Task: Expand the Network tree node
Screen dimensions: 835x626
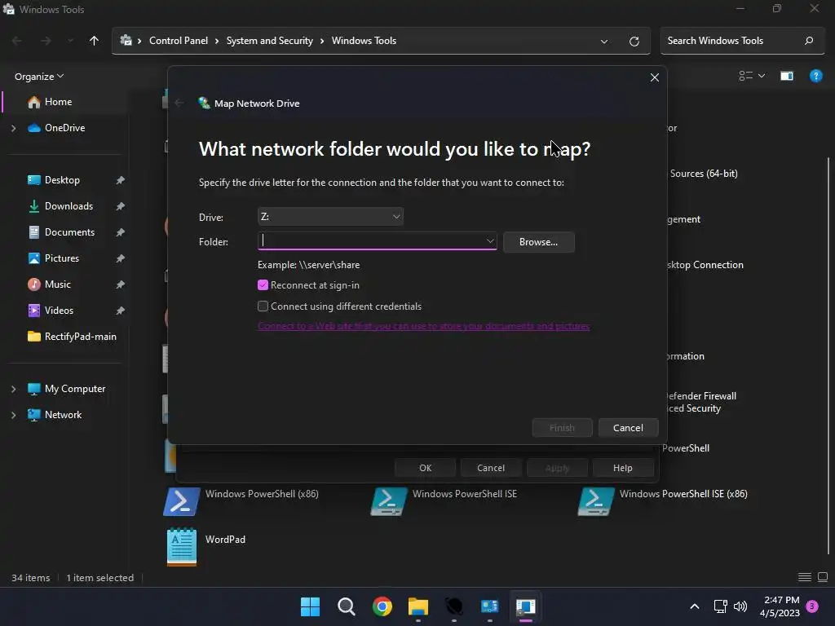Action: 13,415
